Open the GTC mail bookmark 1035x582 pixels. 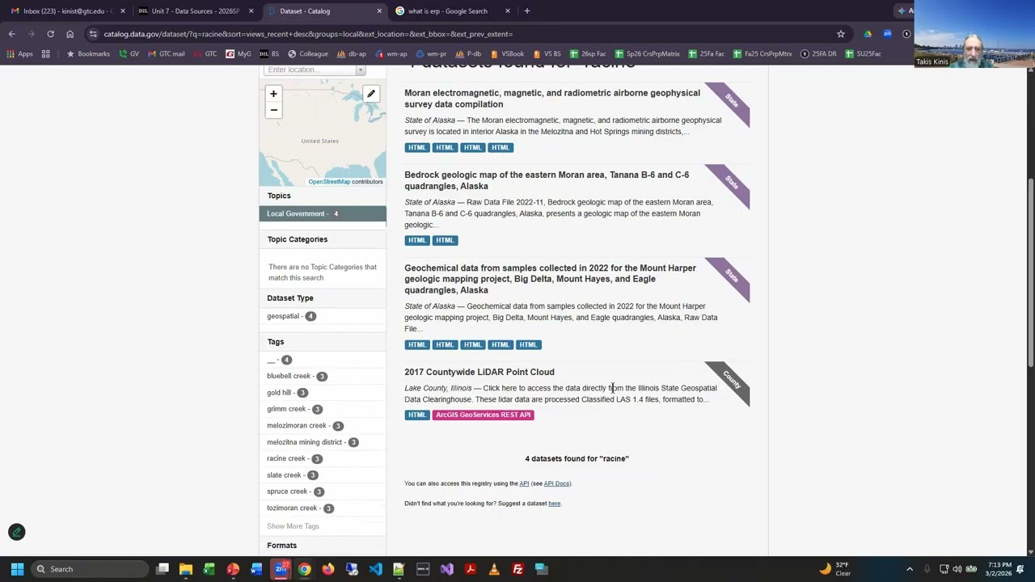tap(165, 54)
